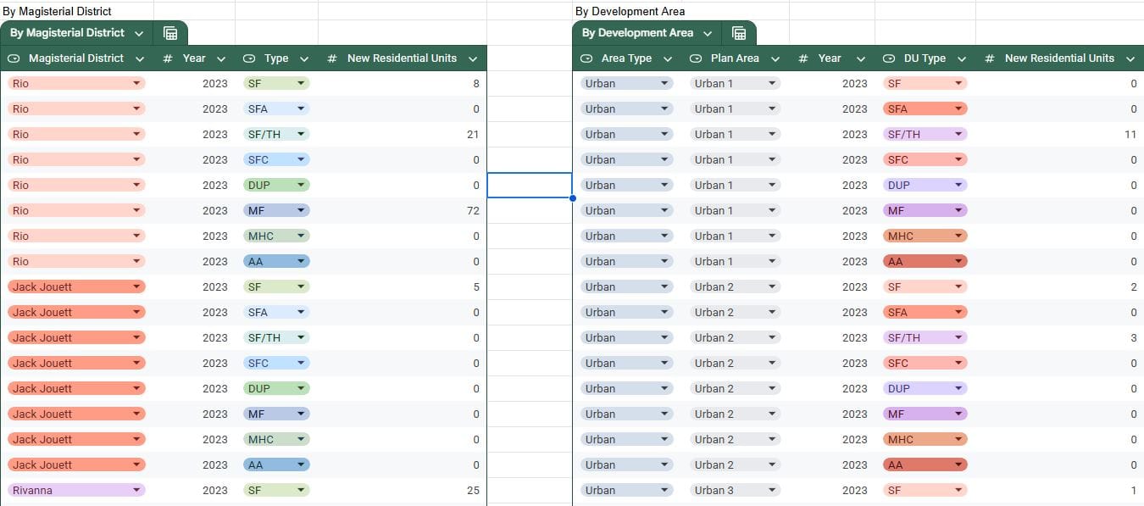
Task: Click the By Development Area table title
Action: click(x=637, y=33)
